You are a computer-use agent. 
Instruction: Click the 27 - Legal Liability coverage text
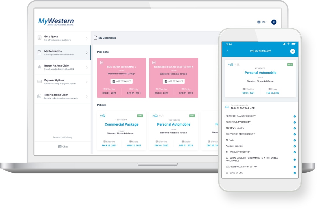(x=252, y=159)
